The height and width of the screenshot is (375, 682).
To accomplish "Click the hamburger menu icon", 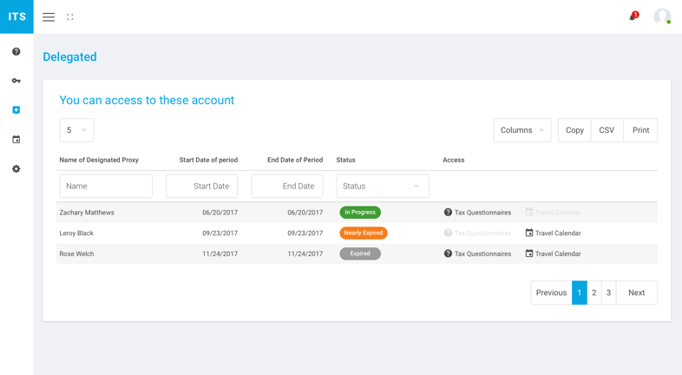I will coord(49,16).
